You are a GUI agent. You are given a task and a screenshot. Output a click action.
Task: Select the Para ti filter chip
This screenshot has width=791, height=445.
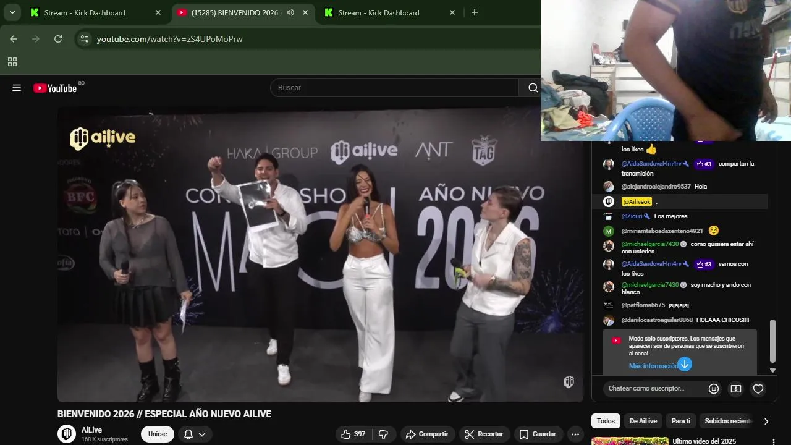[x=680, y=421]
